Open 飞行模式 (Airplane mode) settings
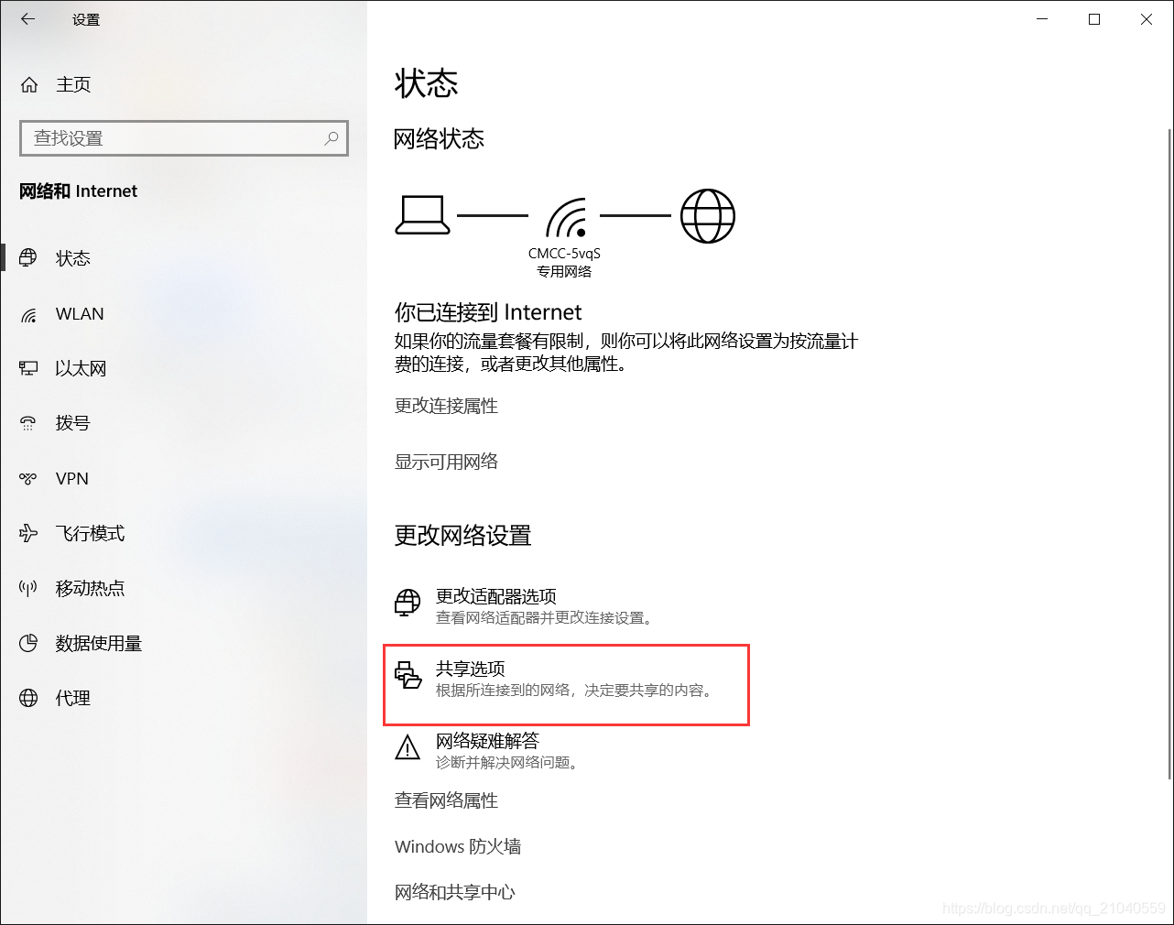The height and width of the screenshot is (925, 1174). (x=28, y=533)
